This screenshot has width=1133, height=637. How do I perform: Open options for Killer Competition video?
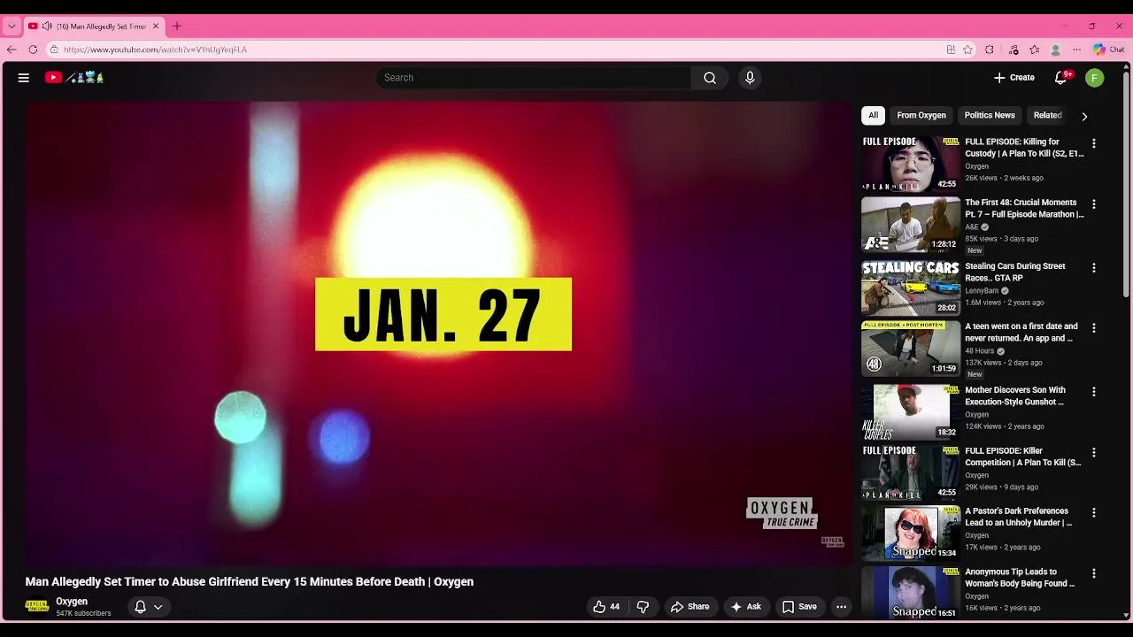(x=1094, y=453)
